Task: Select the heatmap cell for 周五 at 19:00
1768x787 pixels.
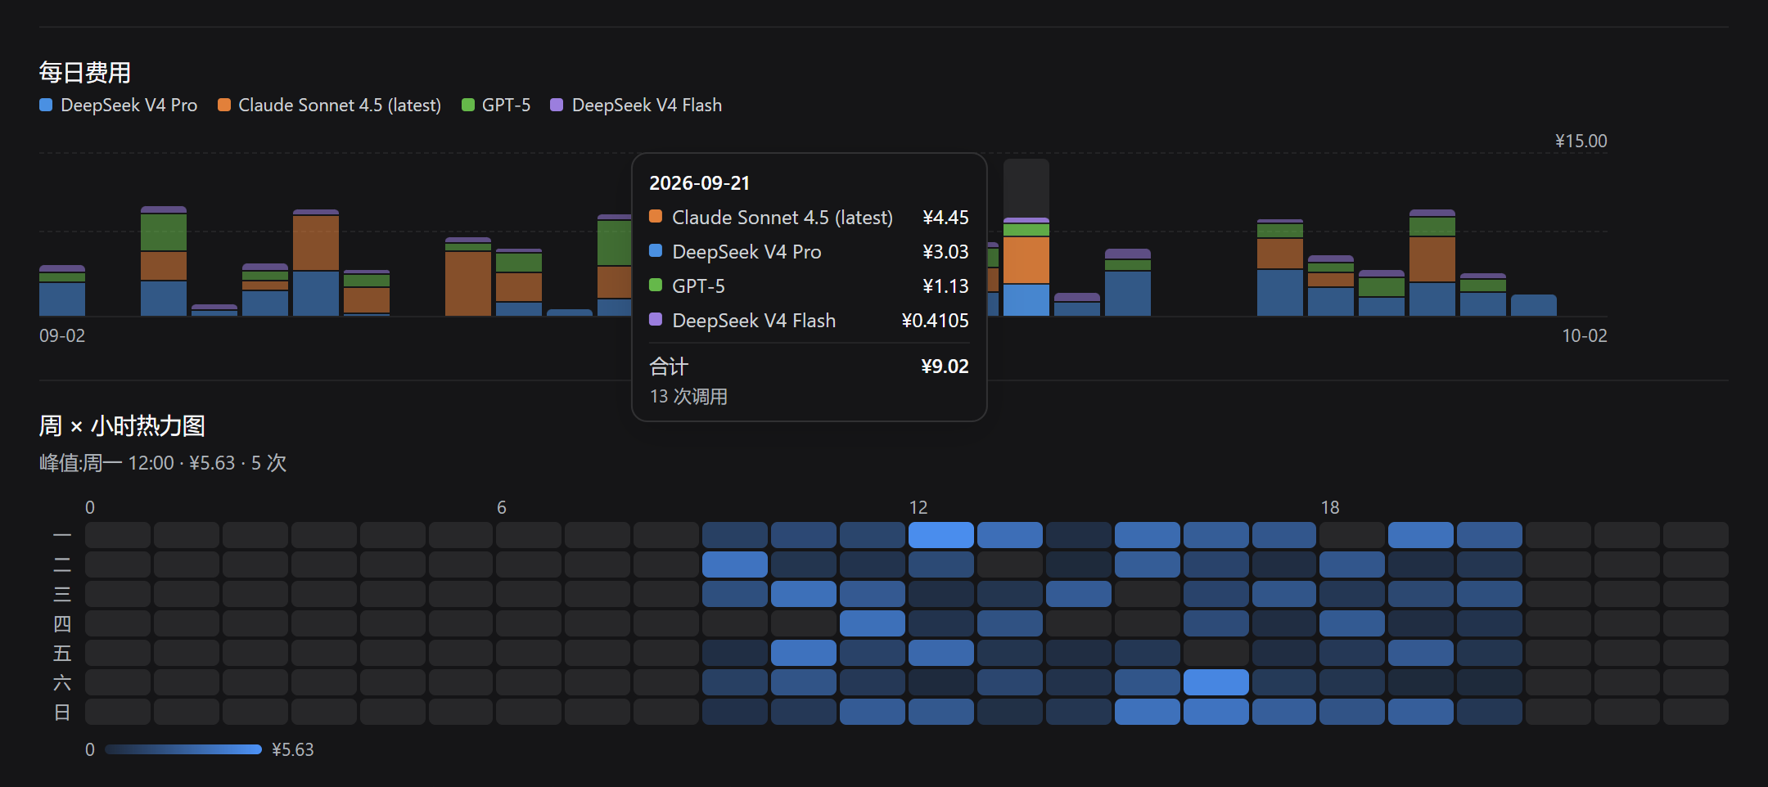Action: pyautogui.click(x=1421, y=653)
